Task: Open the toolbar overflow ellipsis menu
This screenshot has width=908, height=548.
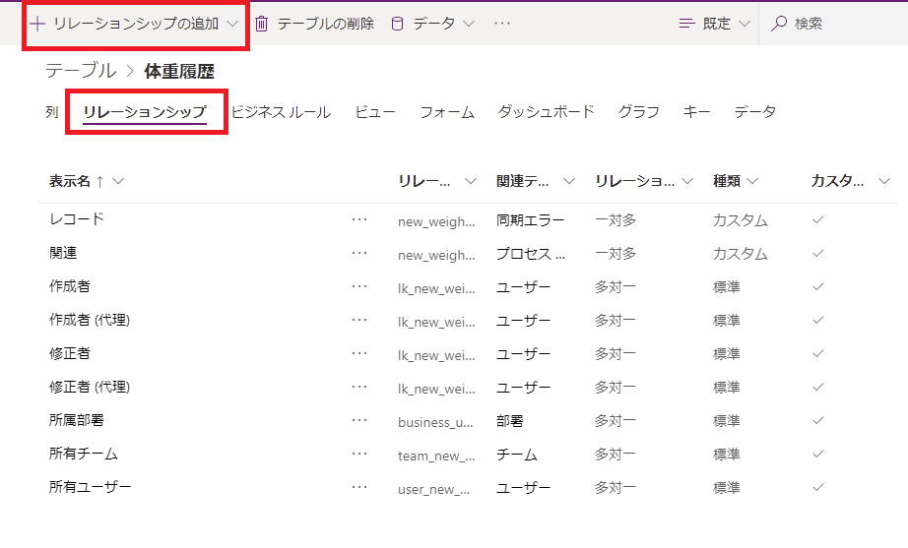Action: (x=502, y=24)
